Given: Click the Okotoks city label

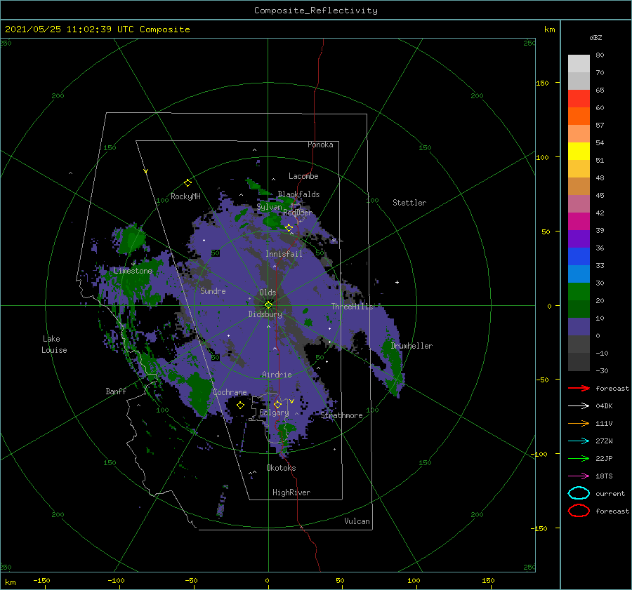Looking at the screenshot, I should point(281,468).
